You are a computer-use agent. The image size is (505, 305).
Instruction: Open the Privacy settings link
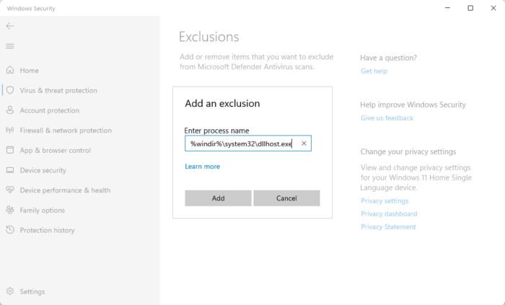point(385,200)
